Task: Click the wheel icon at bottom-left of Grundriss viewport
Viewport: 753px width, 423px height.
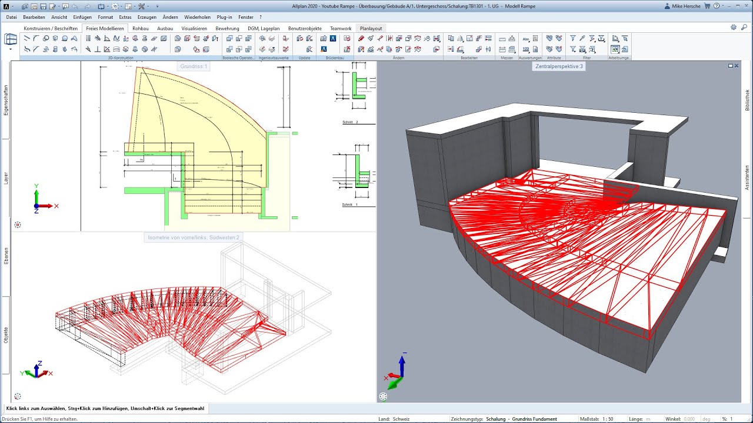Action: click(18, 224)
